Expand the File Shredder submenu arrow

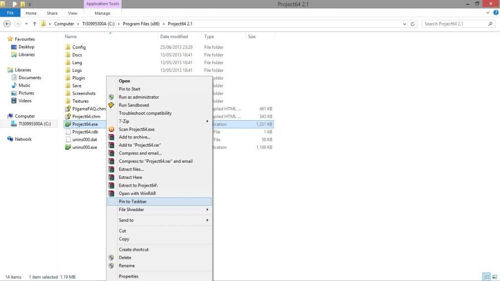pos(207,210)
